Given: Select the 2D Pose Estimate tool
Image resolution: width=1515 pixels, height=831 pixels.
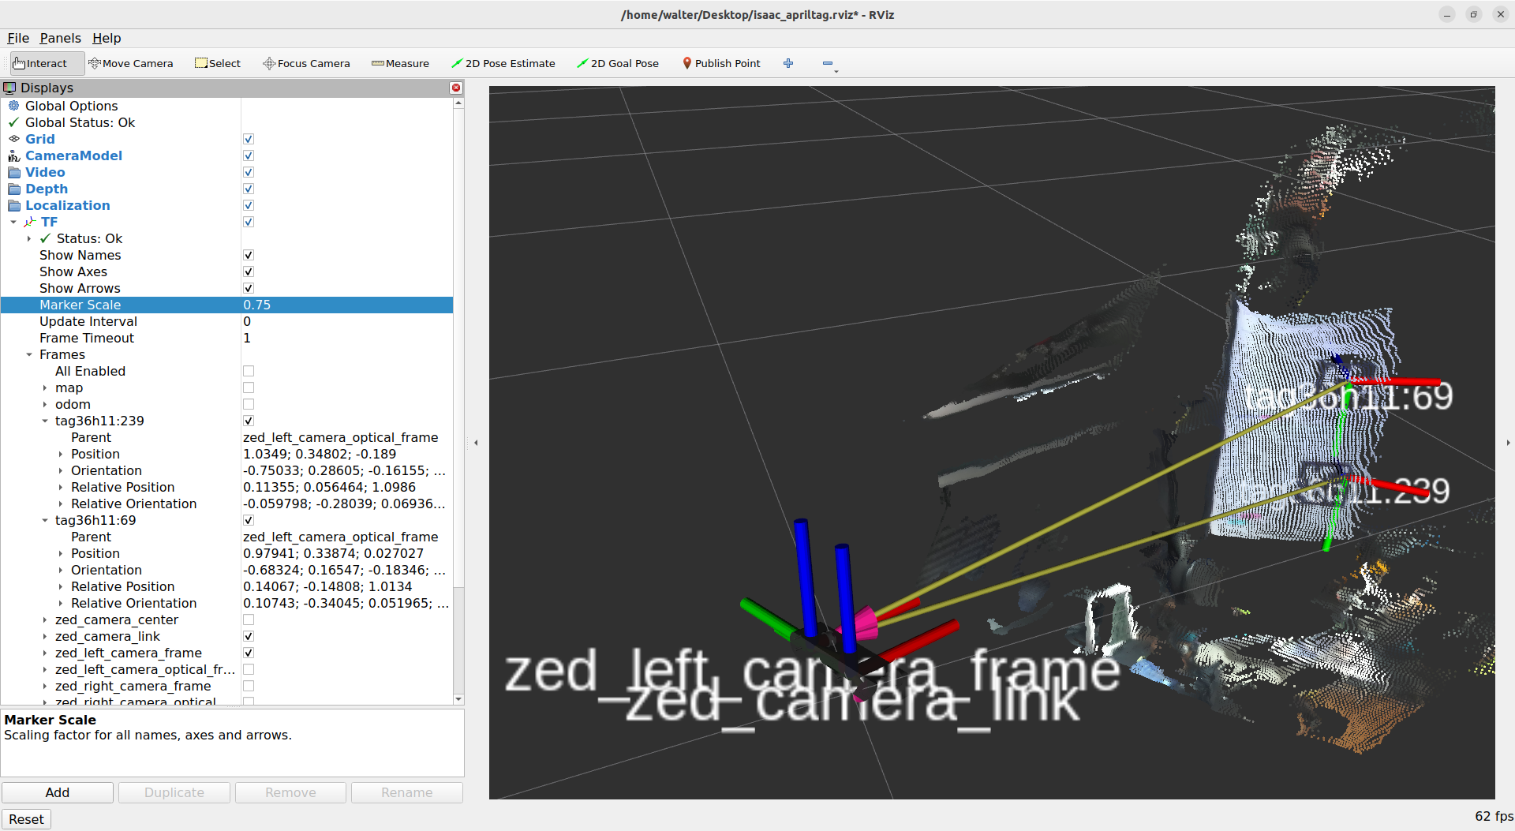Looking at the screenshot, I should coord(503,63).
